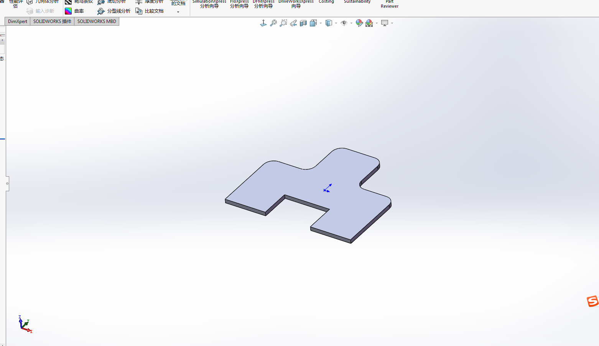Click the View Orientation cube icon
Viewport: 599px width, 346px height.
(x=313, y=23)
